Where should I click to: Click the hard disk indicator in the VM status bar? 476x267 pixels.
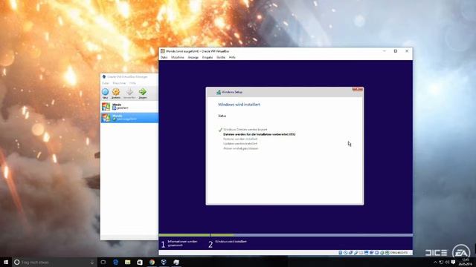pos(341,252)
